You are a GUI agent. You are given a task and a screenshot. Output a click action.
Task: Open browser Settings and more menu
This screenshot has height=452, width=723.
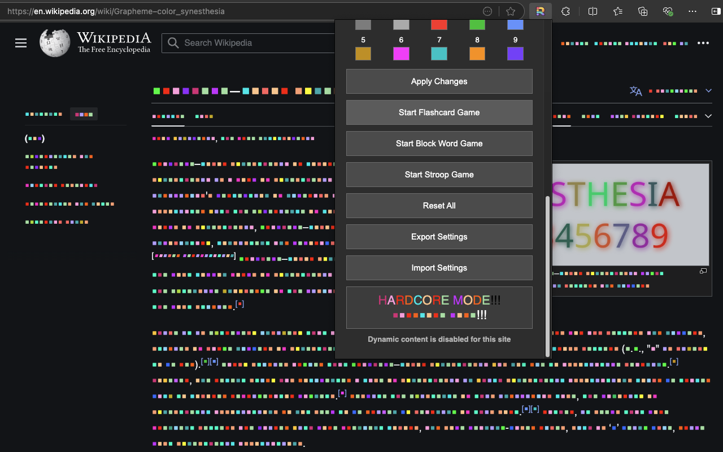click(692, 11)
